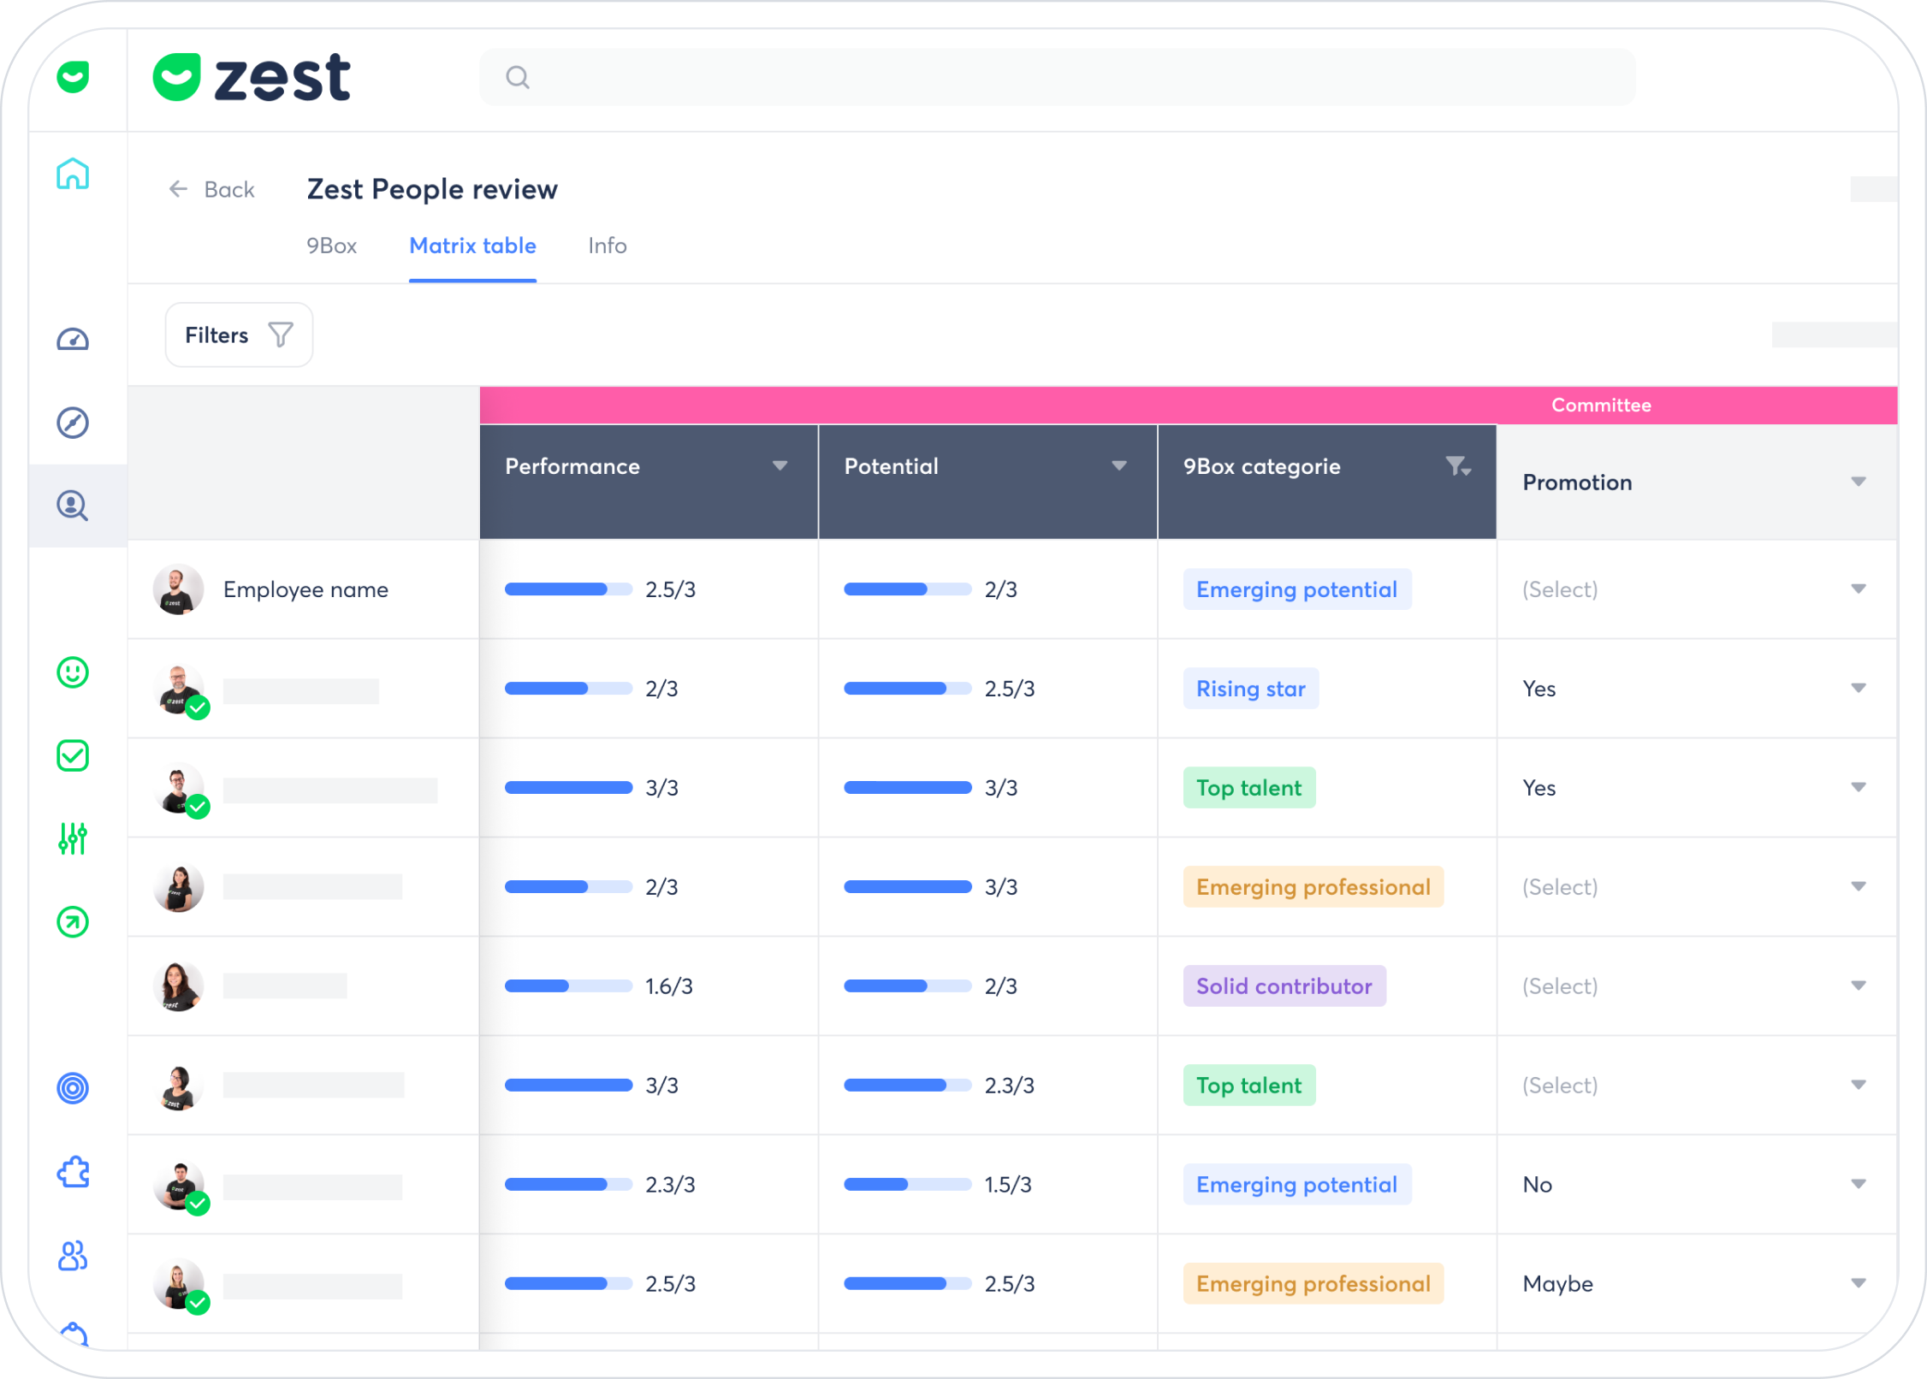The width and height of the screenshot is (1927, 1379).
Task: Open the dashboard gauge icon in sidebar
Action: click(73, 340)
